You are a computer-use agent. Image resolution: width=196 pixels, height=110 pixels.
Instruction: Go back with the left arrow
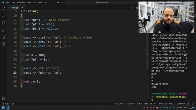coord(58,2)
